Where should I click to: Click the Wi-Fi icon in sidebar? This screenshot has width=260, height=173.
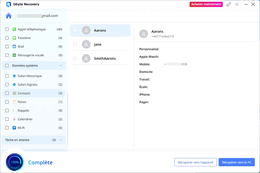14,128
